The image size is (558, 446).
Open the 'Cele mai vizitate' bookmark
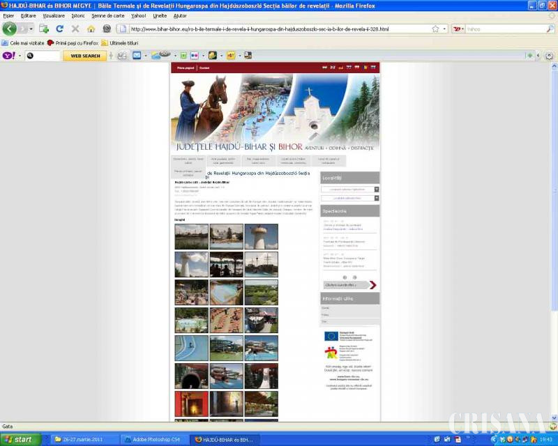[x=27, y=43]
